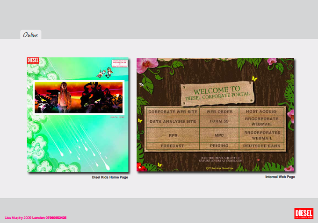The height and width of the screenshot is (223, 318).
Task: Open the Online tab
Action: click(x=30, y=35)
